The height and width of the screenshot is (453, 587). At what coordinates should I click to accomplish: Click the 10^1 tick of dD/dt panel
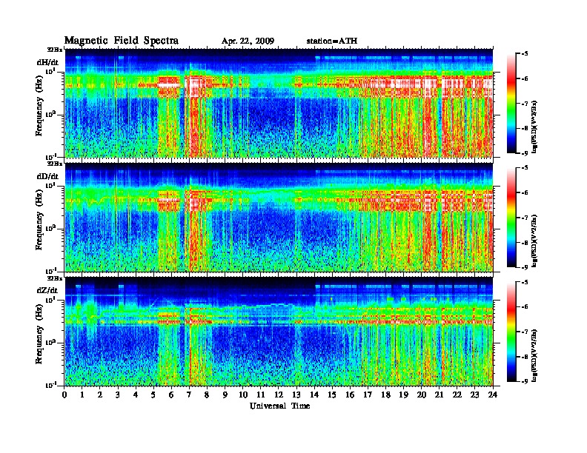pyautogui.click(x=50, y=185)
